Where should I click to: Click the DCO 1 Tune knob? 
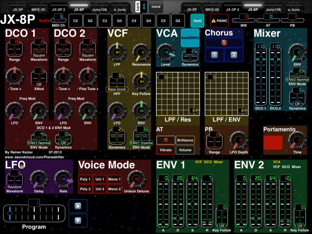(x=15, y=76)
